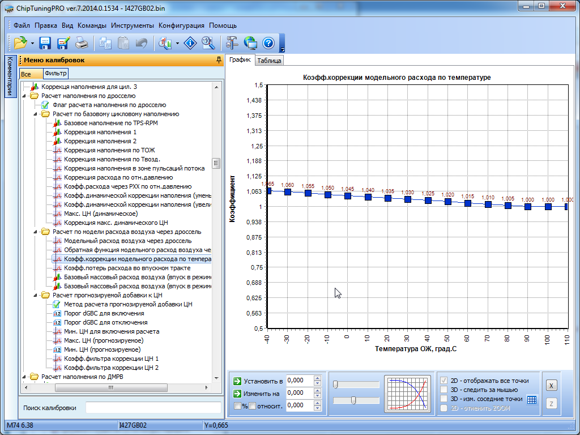580x435 pixels.
Task: Expand Расчет наполнения по ДМРВ folder
Action: point(24,377)
